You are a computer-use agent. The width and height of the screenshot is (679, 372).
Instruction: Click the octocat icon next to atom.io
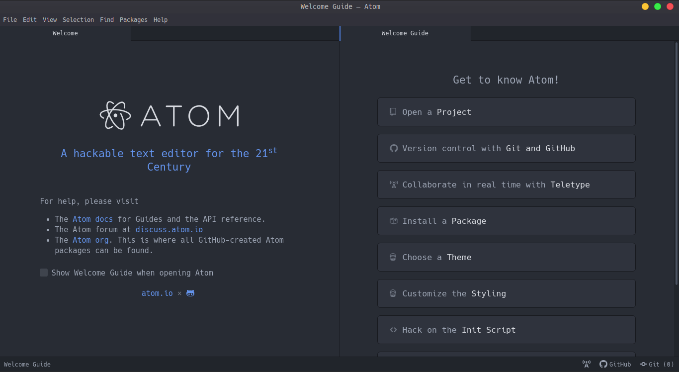click(x=190, y=293)
